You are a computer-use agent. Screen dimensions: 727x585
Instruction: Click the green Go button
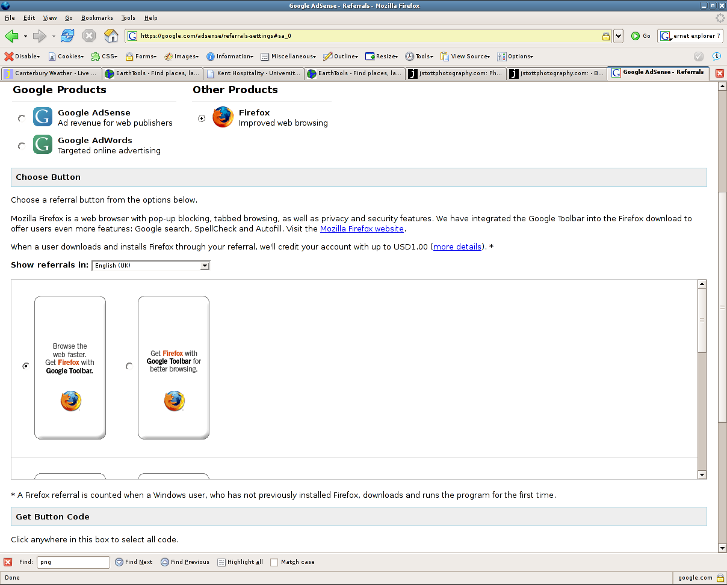pos(641,36)
